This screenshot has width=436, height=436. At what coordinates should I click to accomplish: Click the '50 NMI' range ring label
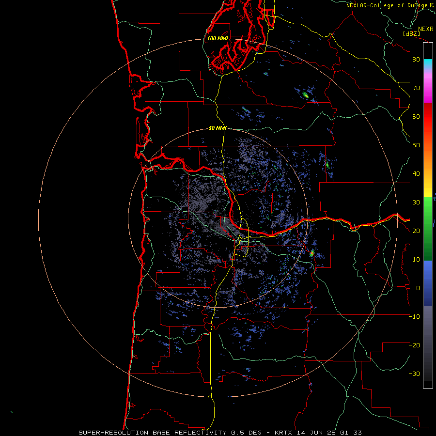pyautogui.click(x=218, y=128)
